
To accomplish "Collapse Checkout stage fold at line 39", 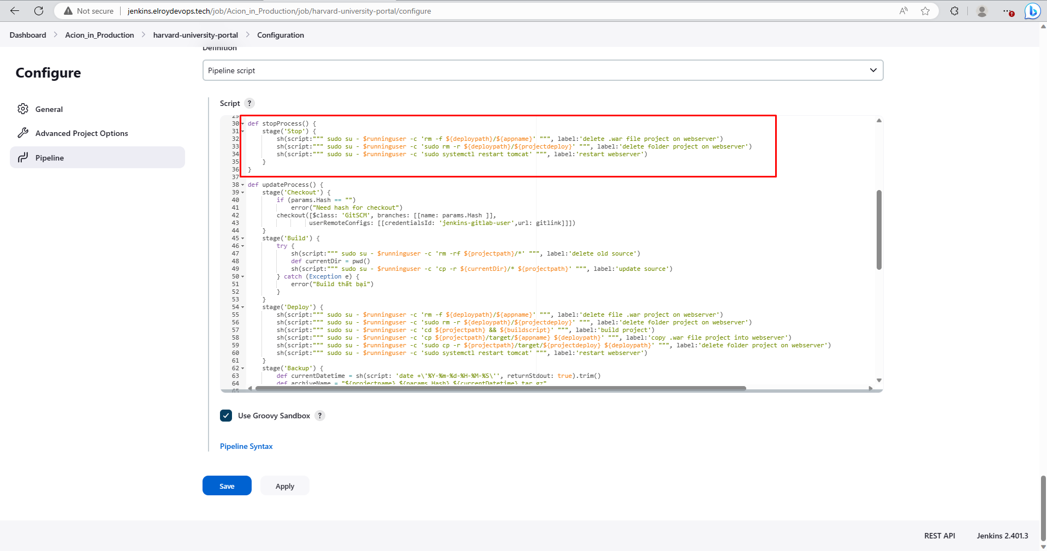I will click(x=243, y=193).
